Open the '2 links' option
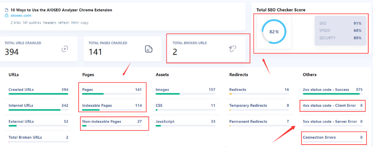373x147 pixels. (x=16, y=23)
